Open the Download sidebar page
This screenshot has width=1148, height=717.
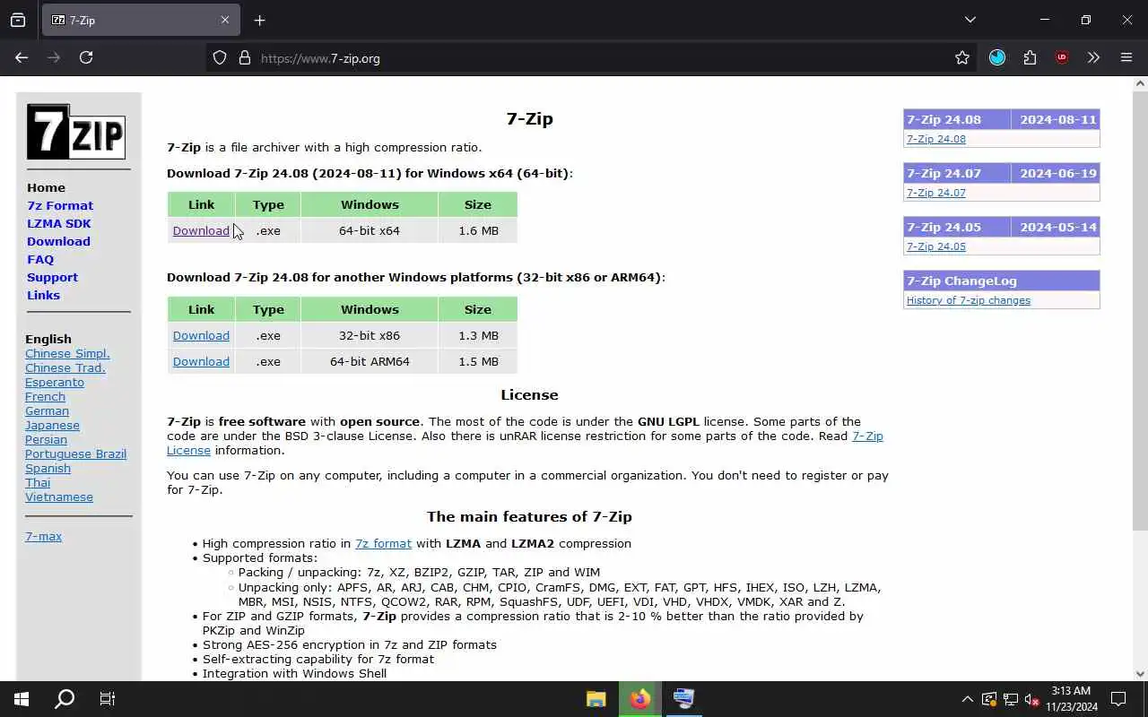click(x=58, y=241)
